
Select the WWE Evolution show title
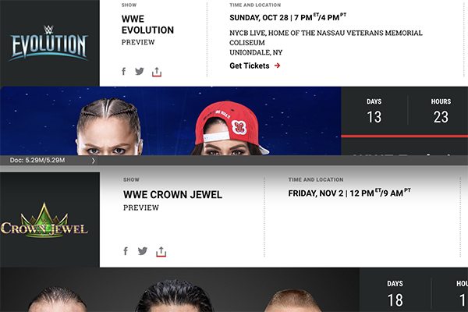pos(147,24)
